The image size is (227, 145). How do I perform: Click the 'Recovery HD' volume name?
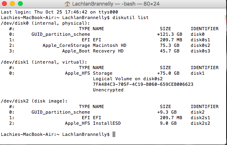108,51
